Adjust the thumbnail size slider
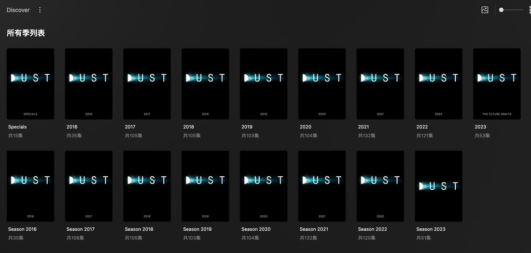Screen dimensions: 531x253 tap(511, 10)
